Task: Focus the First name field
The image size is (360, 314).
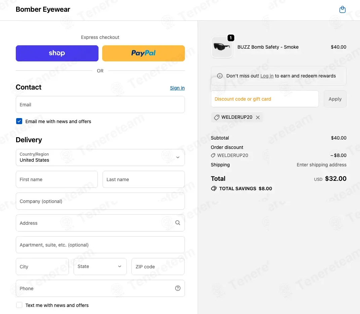Action: click(57, 179)
